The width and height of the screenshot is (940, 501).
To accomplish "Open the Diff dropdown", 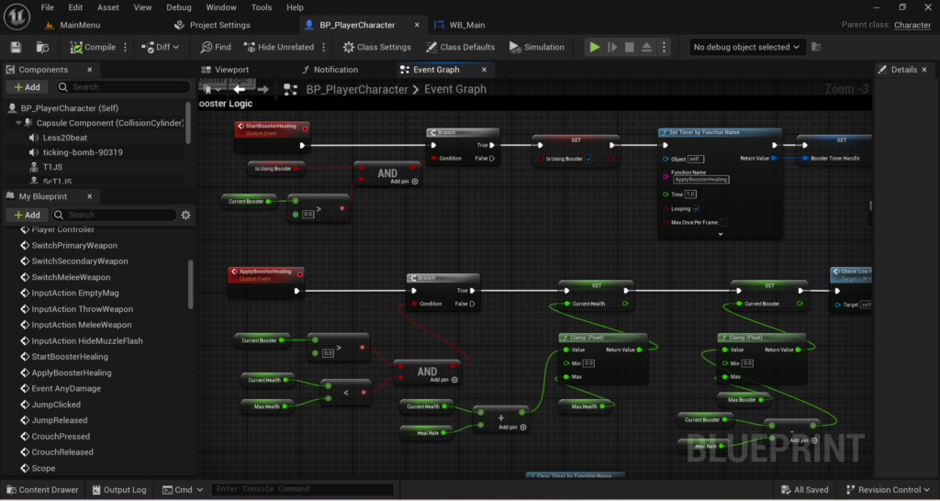I will coord(160,47).
